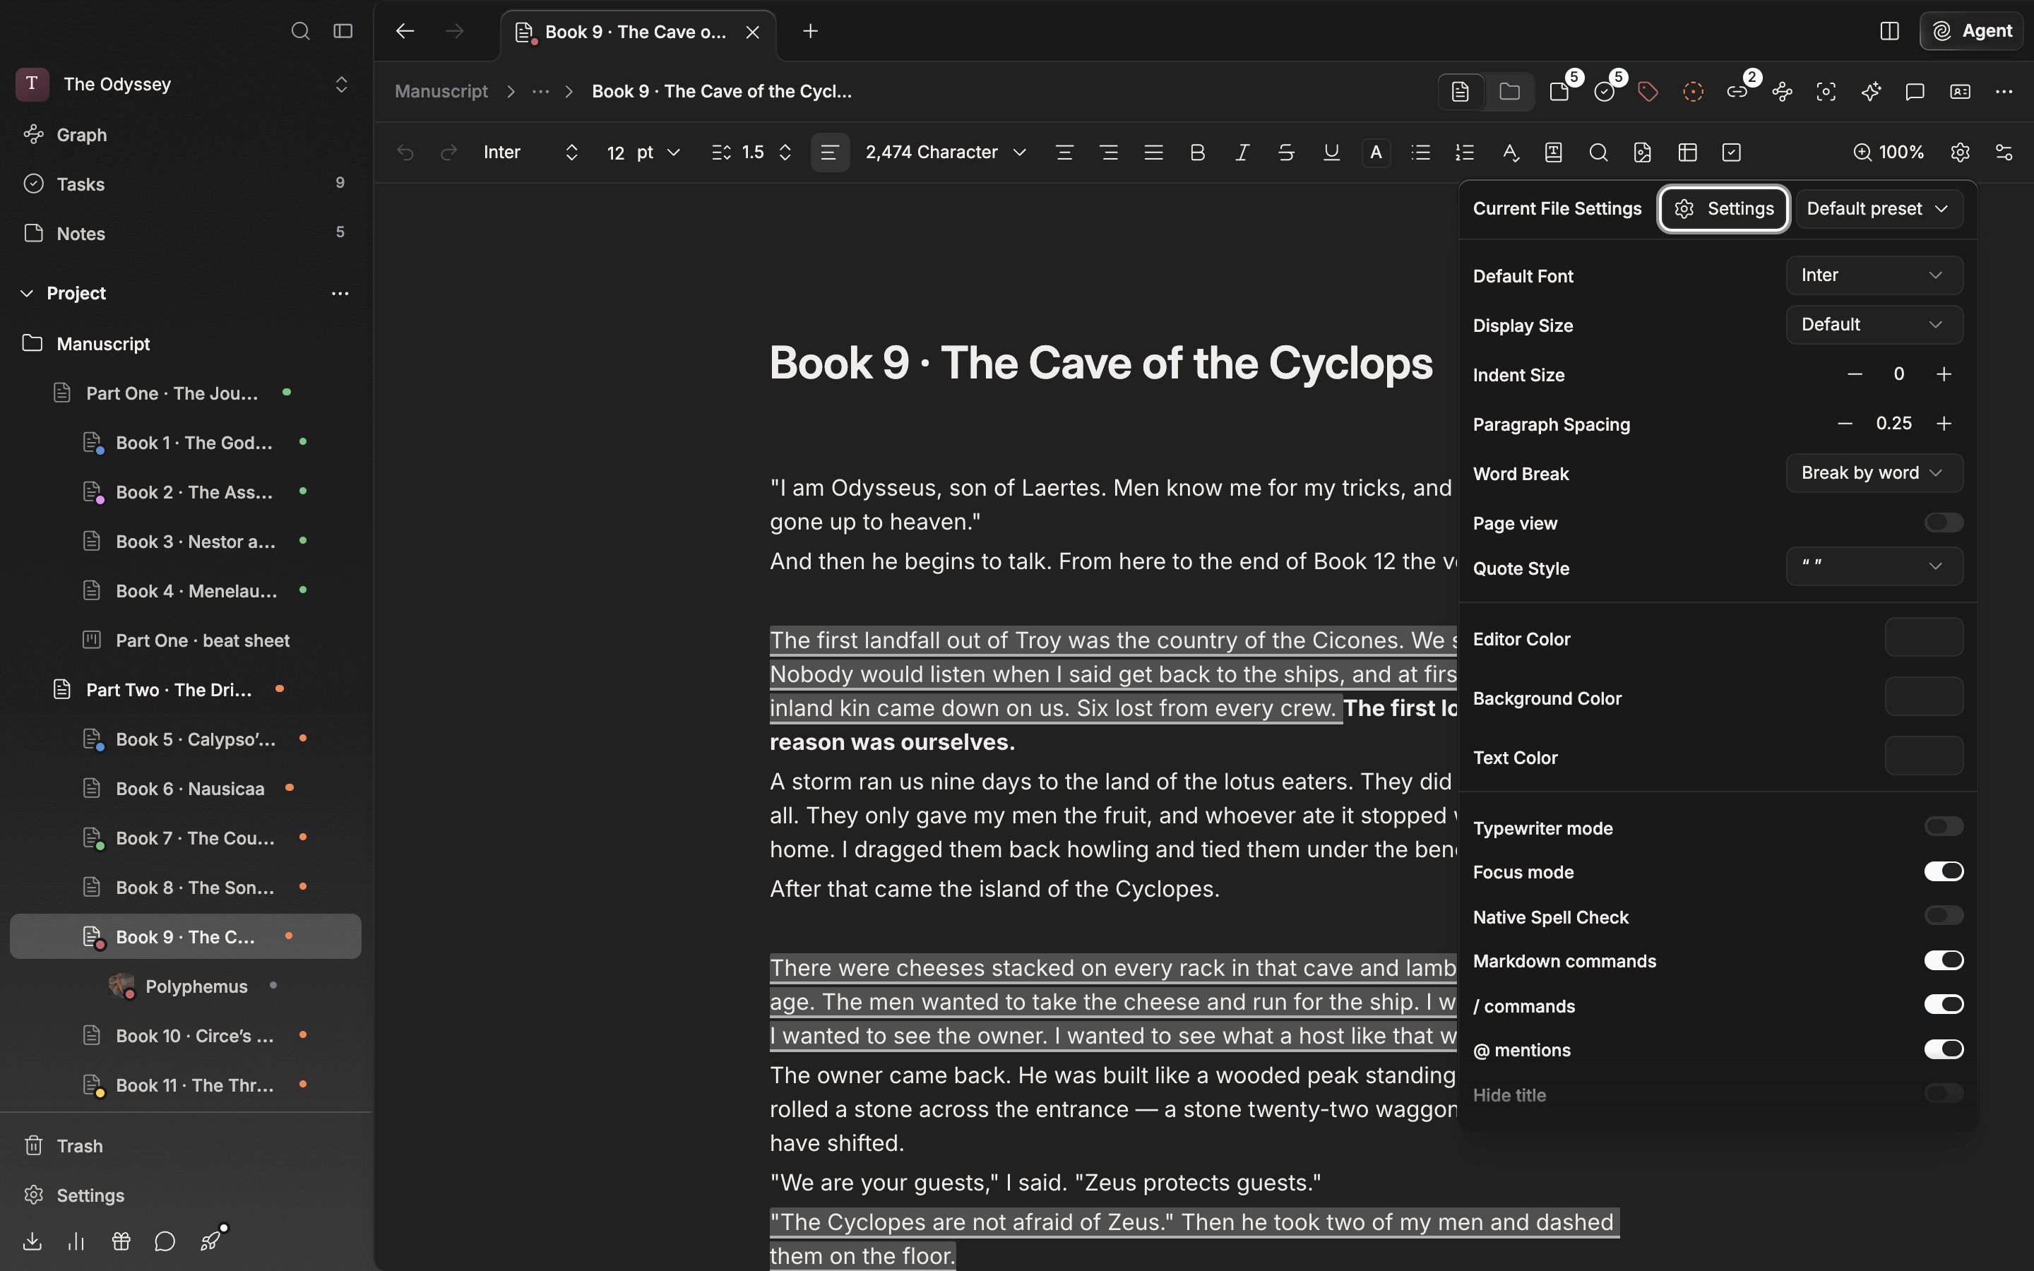Viewport: 2034px width, 1271px height.
Task: Pick the Editor Color swatch
Action: click(1924, 637)
